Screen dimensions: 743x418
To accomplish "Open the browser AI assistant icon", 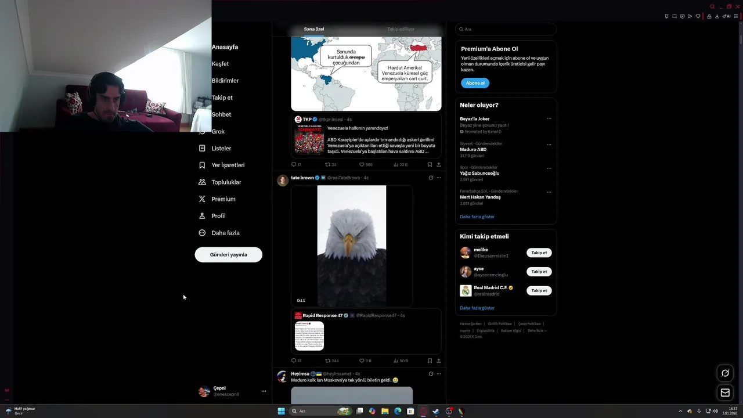I will tap(726, 16).
